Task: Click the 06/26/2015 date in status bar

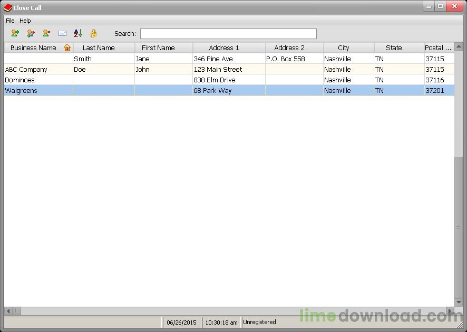Action: 181,322
